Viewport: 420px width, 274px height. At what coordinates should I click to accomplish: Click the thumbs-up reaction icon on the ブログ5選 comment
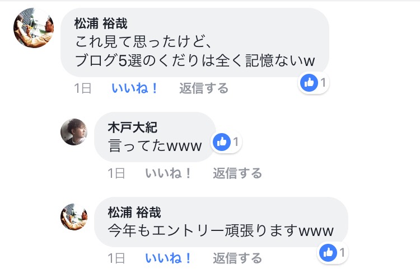point(309,83)
